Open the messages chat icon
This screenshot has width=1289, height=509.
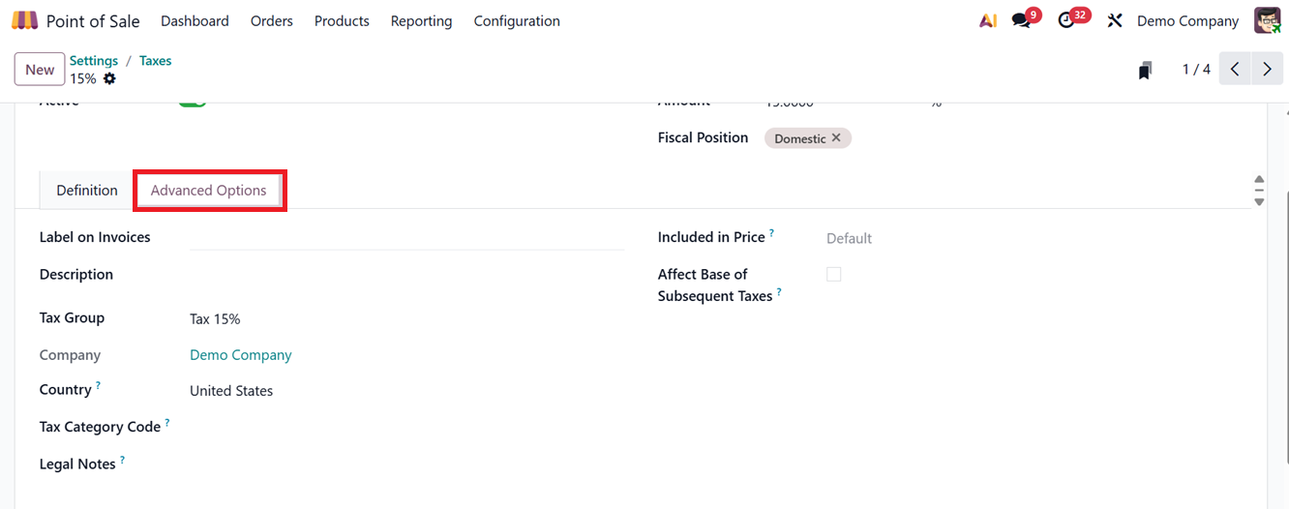1021,20
